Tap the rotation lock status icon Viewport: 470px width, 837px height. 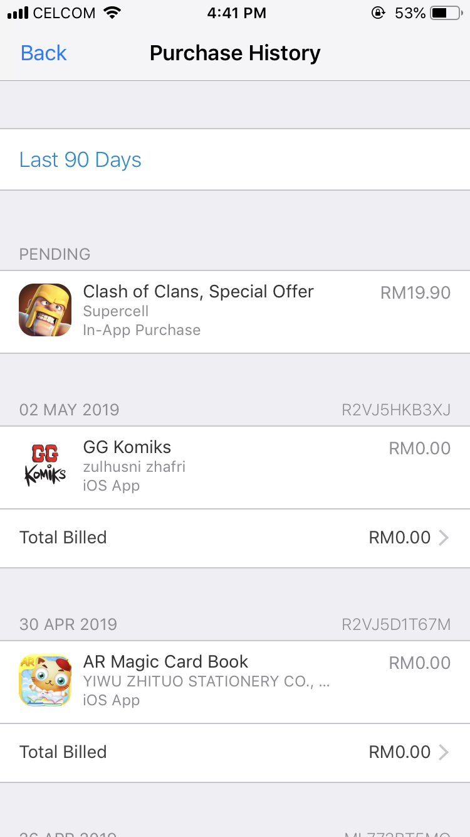tap(378, 13)
